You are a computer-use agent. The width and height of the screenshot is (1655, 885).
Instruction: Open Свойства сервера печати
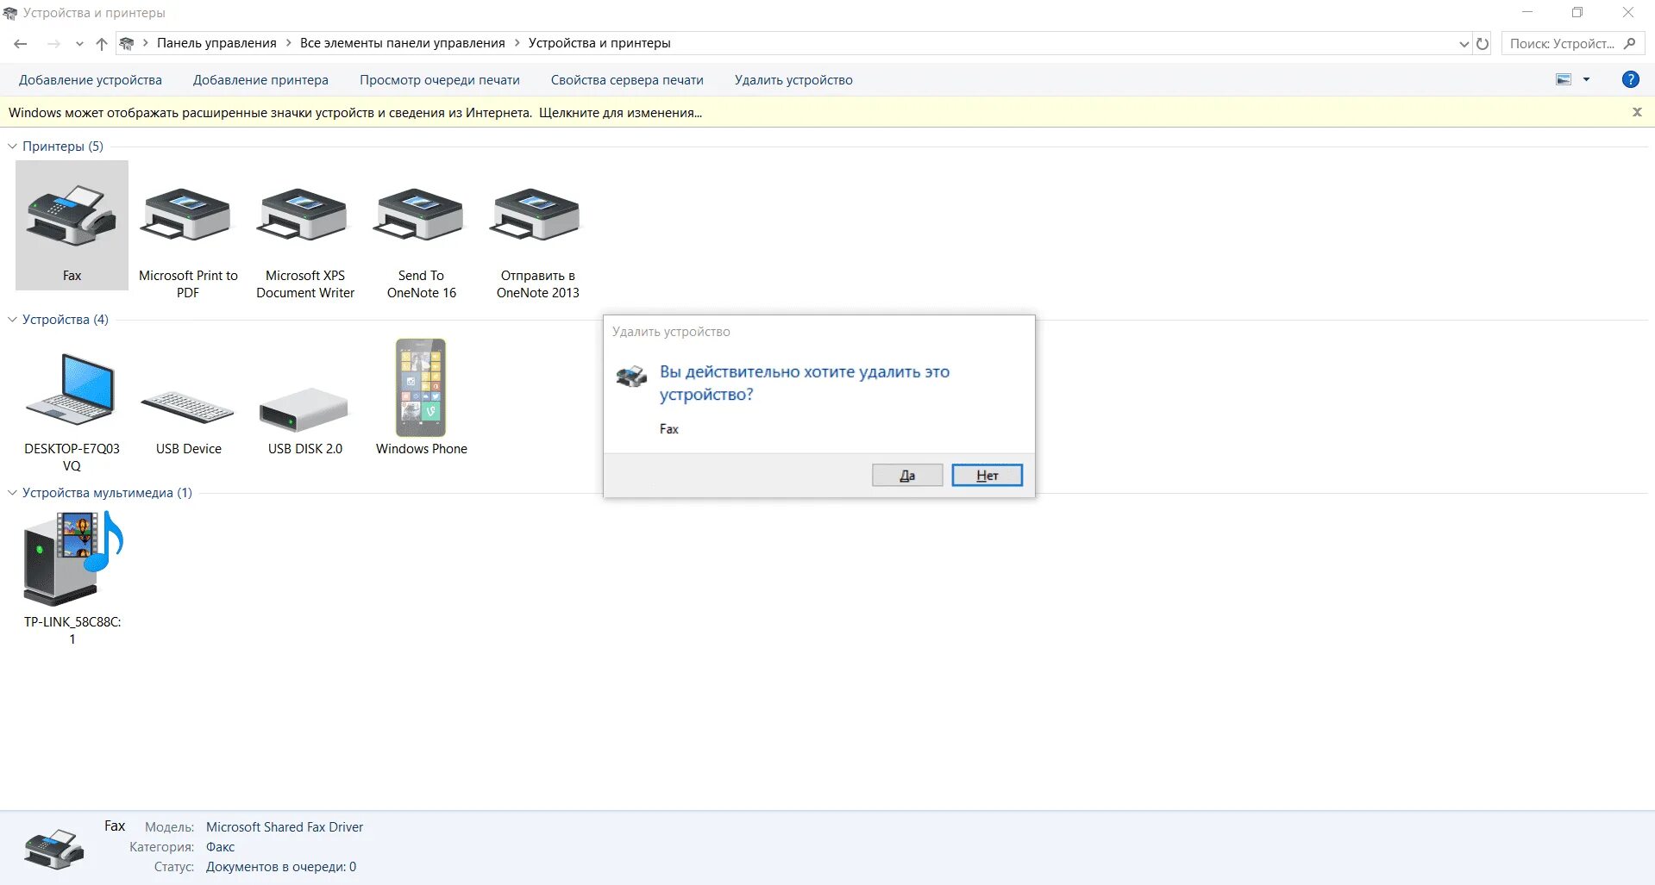627,80
